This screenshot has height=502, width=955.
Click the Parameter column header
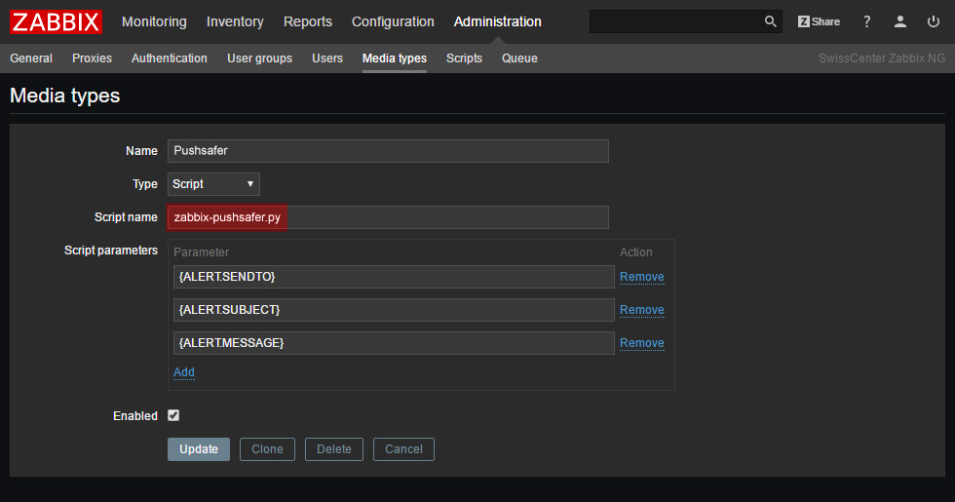pyautogui.click(x=201, y=252)
